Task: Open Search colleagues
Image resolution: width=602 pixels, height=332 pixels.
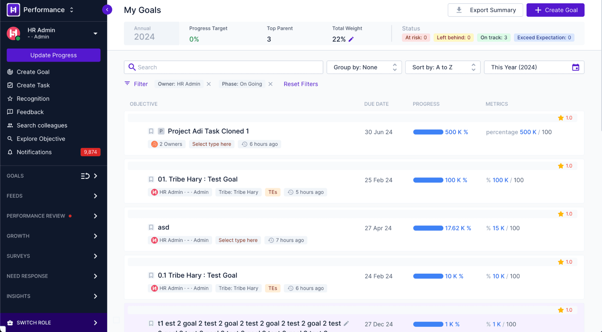Action: click(x=42, y=125)
